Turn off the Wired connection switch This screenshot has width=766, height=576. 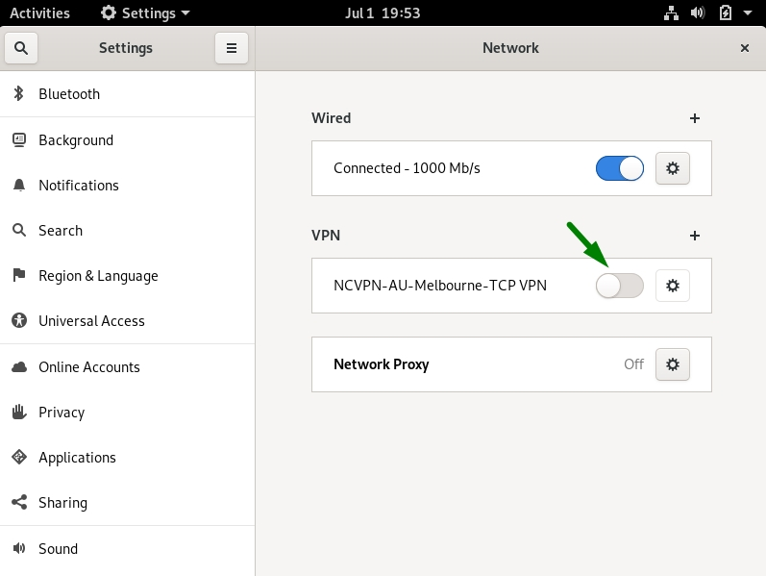click(x=620, y=168)
